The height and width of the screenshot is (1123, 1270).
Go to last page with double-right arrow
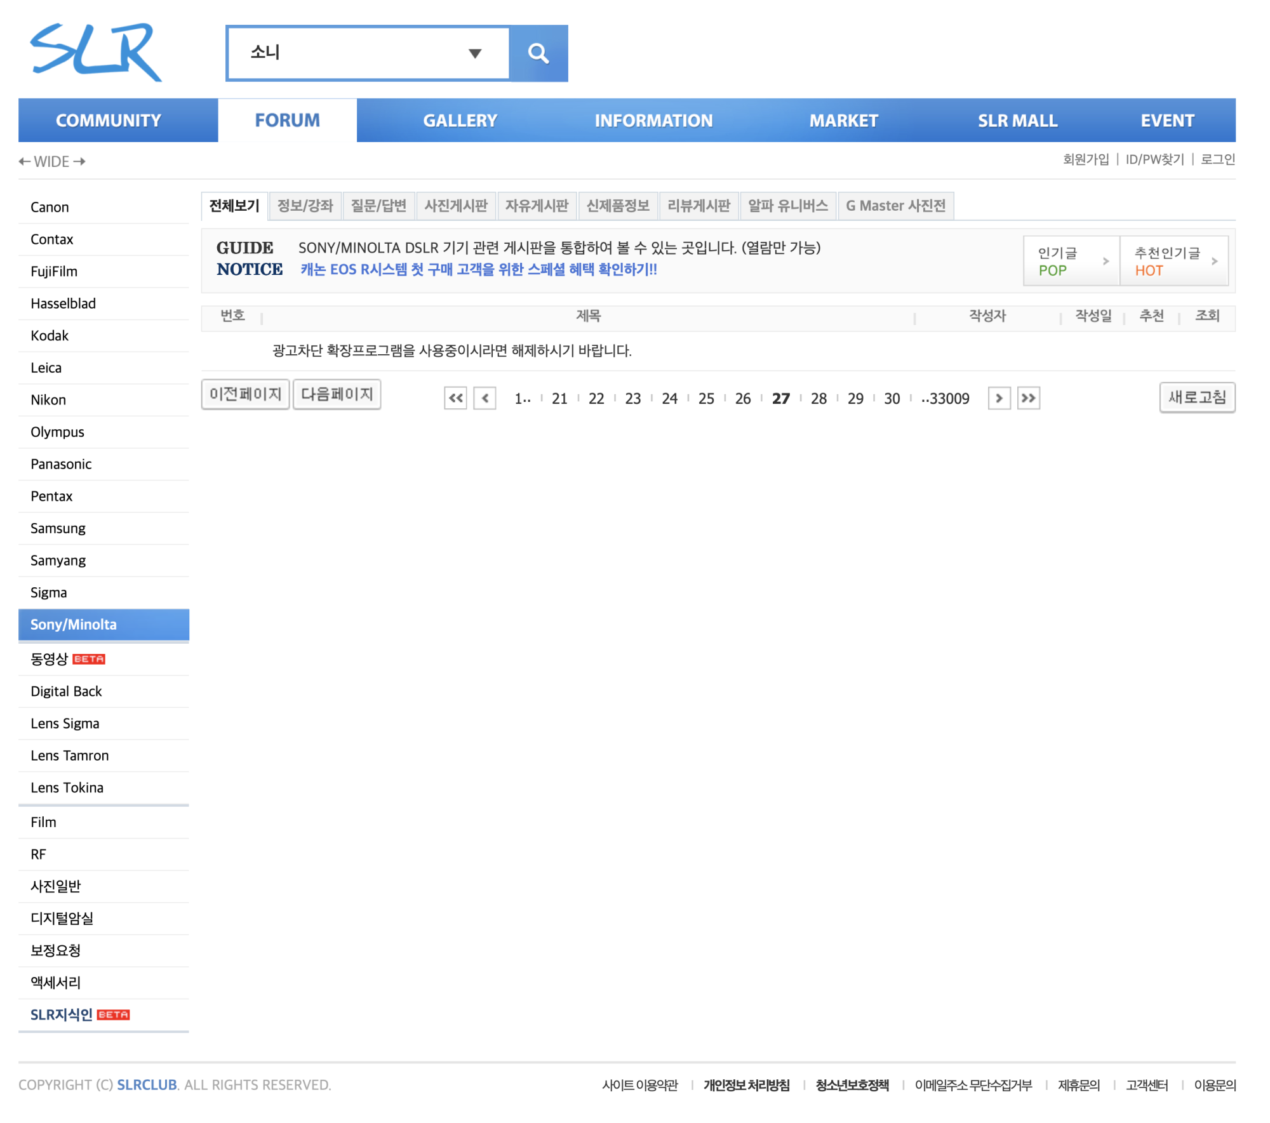pyautogui.click(x=1029, y=398)
